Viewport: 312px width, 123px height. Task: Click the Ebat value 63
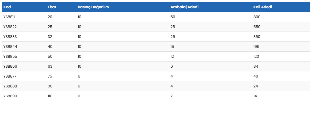(50, 66)
